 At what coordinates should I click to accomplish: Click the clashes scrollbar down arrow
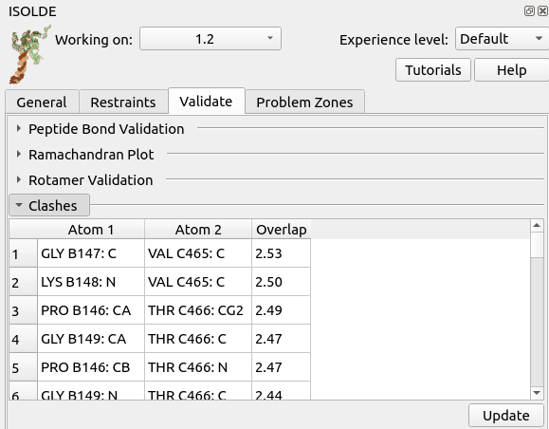pyautogui.click(x=537, y=393)
